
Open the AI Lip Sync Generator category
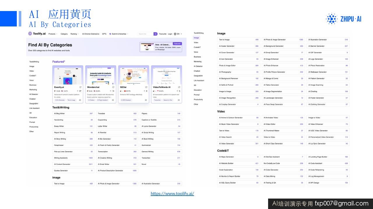click(328, 144)
